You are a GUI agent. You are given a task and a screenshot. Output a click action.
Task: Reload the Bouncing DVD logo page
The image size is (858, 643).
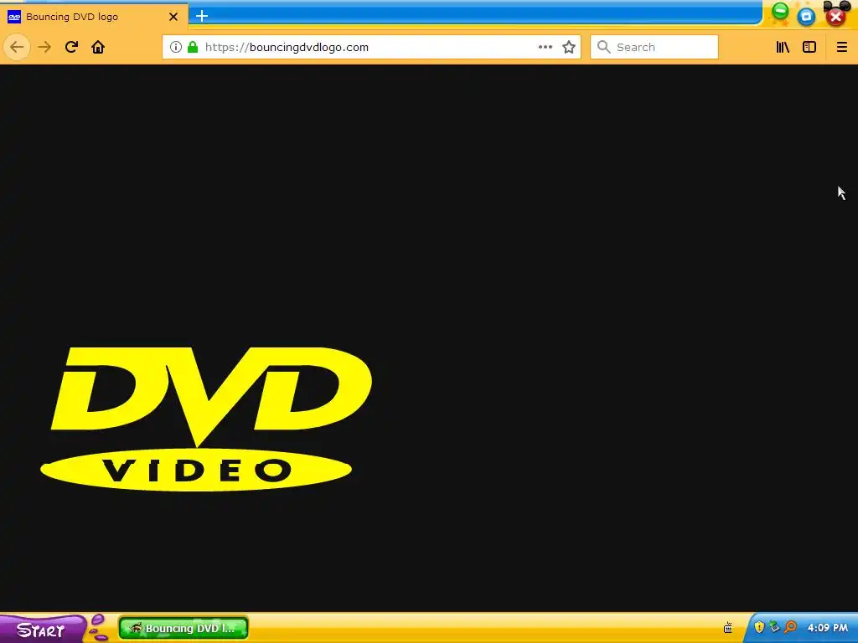click(x=71, y=47)
